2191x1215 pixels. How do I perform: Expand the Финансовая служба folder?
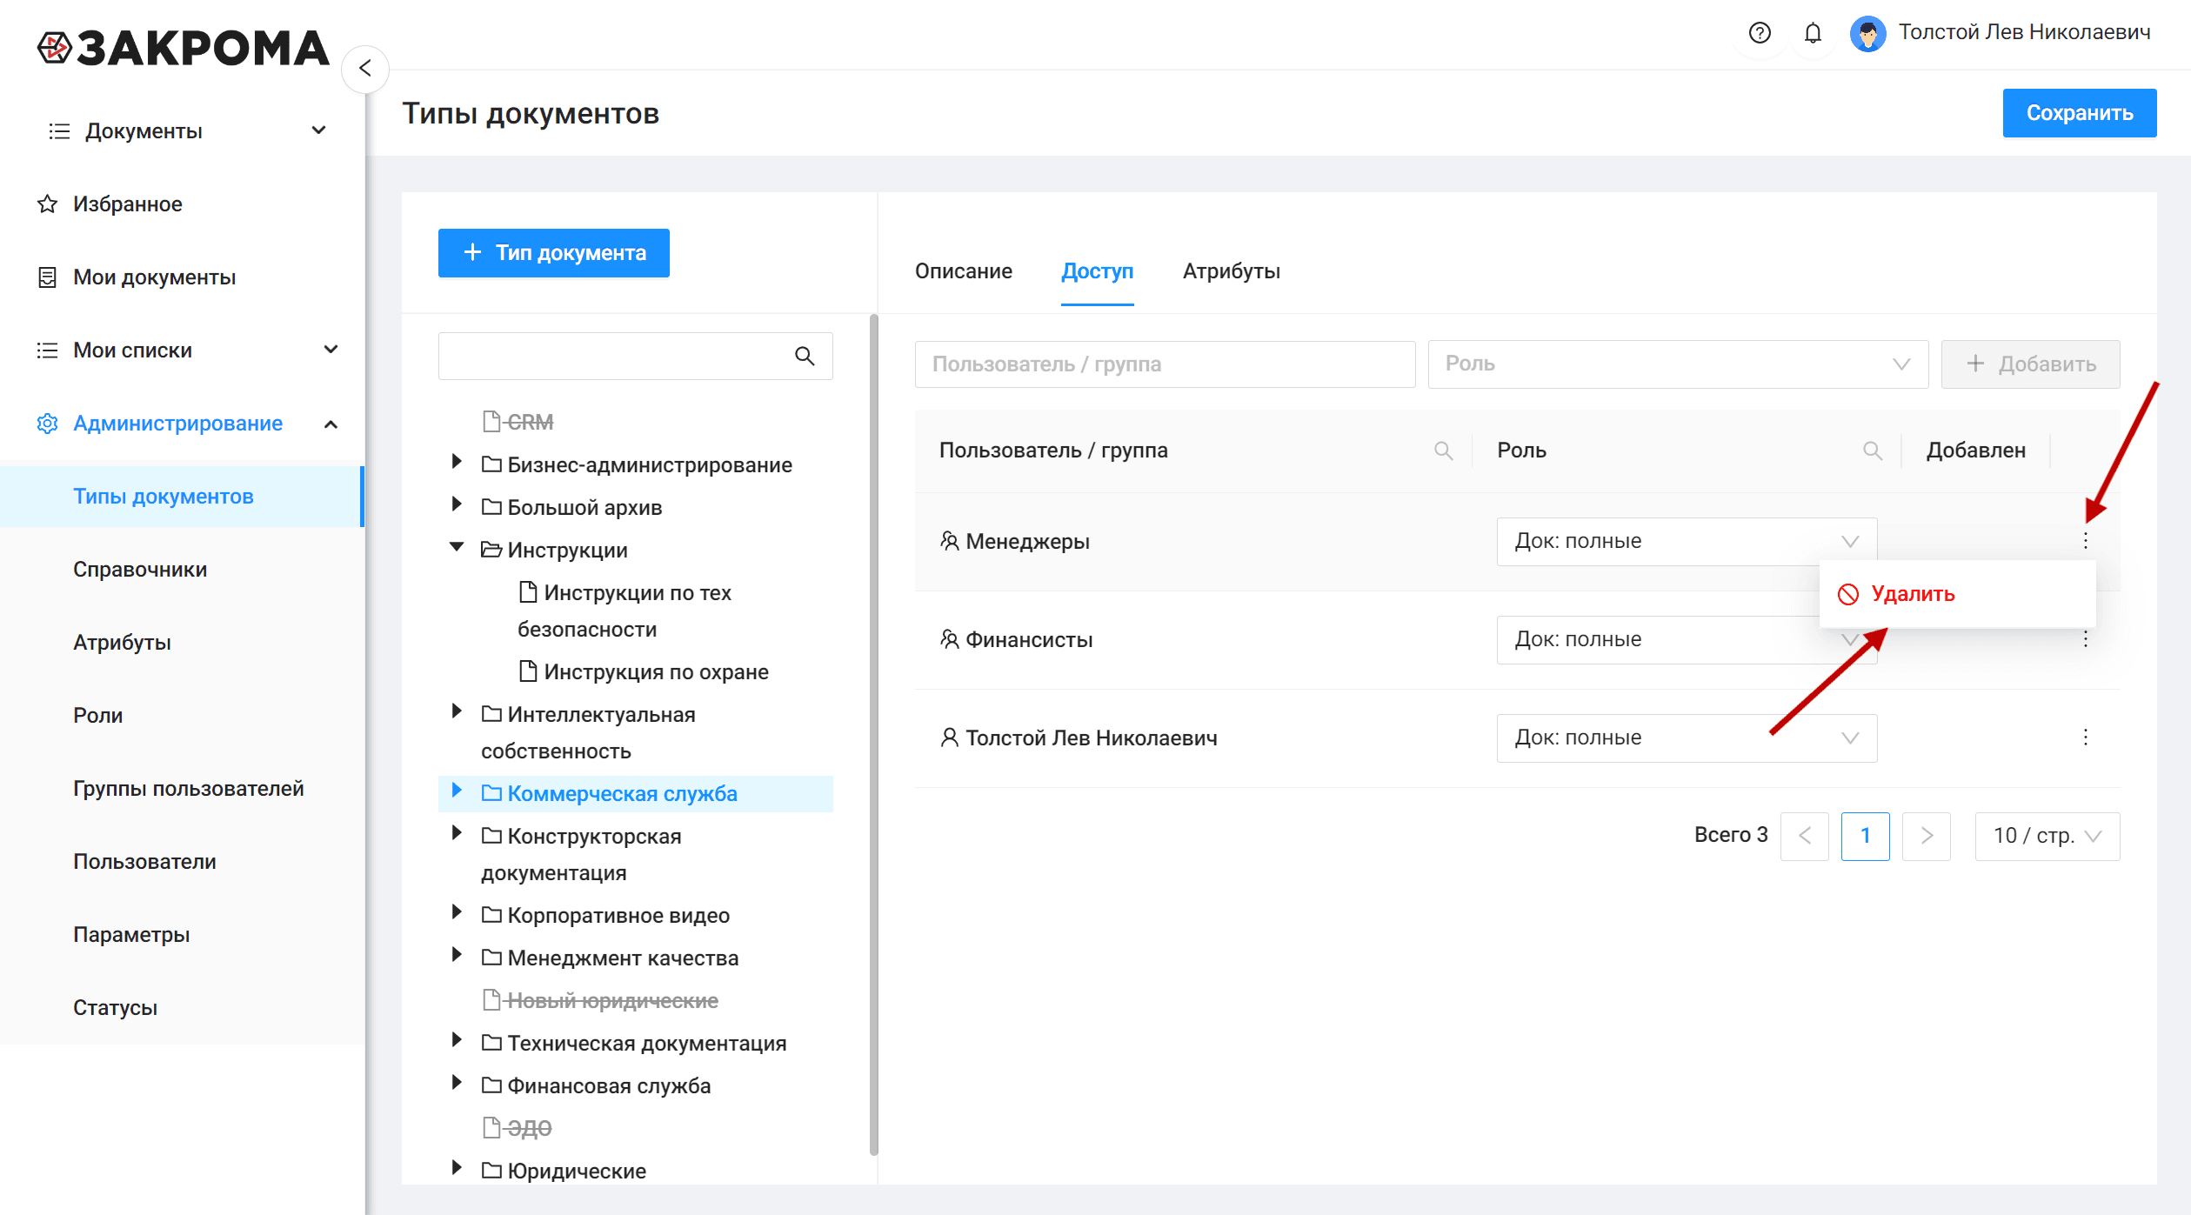(x=456, y=1083)
